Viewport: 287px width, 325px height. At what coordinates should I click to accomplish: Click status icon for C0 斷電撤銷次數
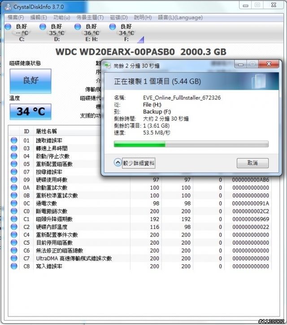click(14, 211)
